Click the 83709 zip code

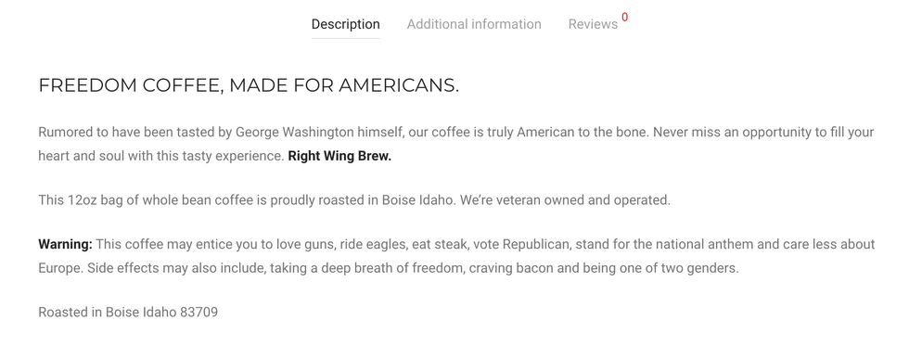[x=198, y=312]
